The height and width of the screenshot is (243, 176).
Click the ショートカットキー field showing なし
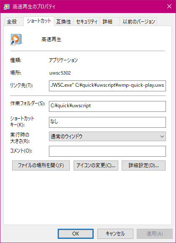pyautogui.click(x=107, y=122)
